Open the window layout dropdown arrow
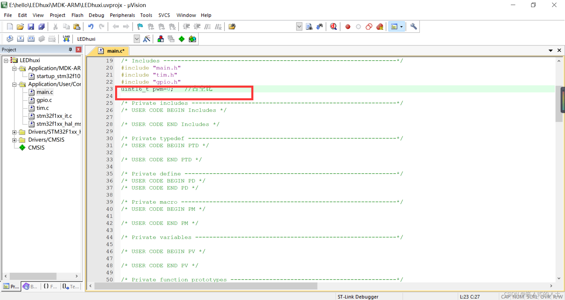The image size is (565, 300). coord(401,27)
